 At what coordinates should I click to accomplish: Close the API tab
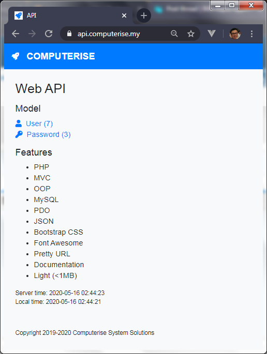[124, 16]
